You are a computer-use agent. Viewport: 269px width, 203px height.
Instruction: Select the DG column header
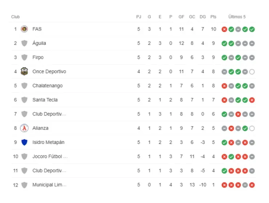point(202,17)
